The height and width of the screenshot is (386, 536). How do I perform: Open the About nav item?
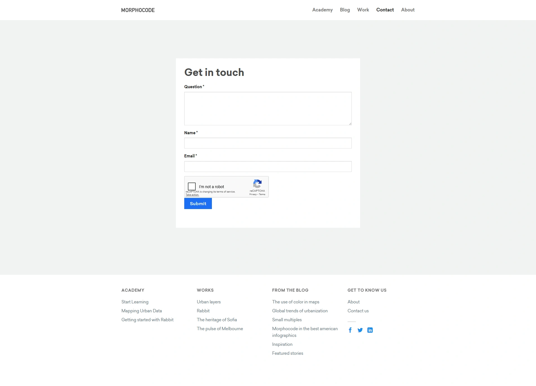pyautogui.click(x=408, y=10)
